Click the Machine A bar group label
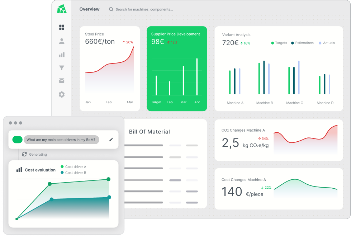Viewport: 356px width, 245px height. (235, 103)
